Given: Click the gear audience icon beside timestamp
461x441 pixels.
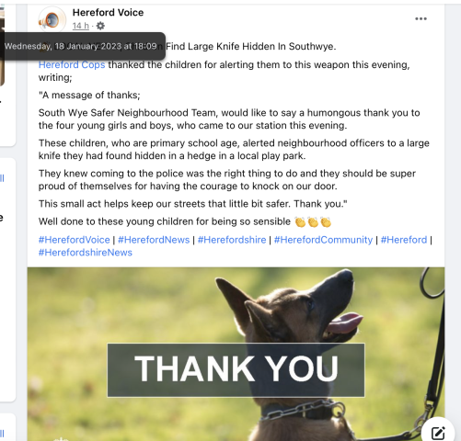Looking at the screenshot, I should (100, 26).
